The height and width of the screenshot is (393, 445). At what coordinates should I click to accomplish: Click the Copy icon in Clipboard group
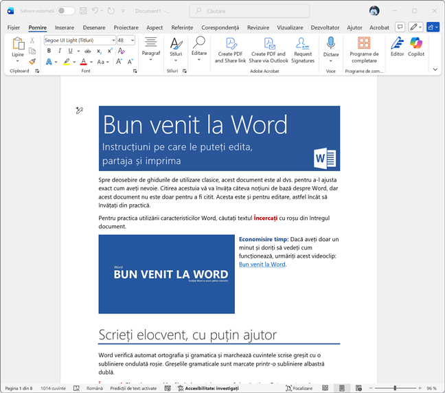[x=32, y=51]
